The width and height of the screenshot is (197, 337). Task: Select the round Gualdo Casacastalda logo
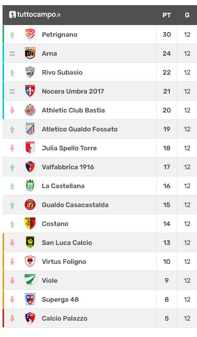point(30,205)
